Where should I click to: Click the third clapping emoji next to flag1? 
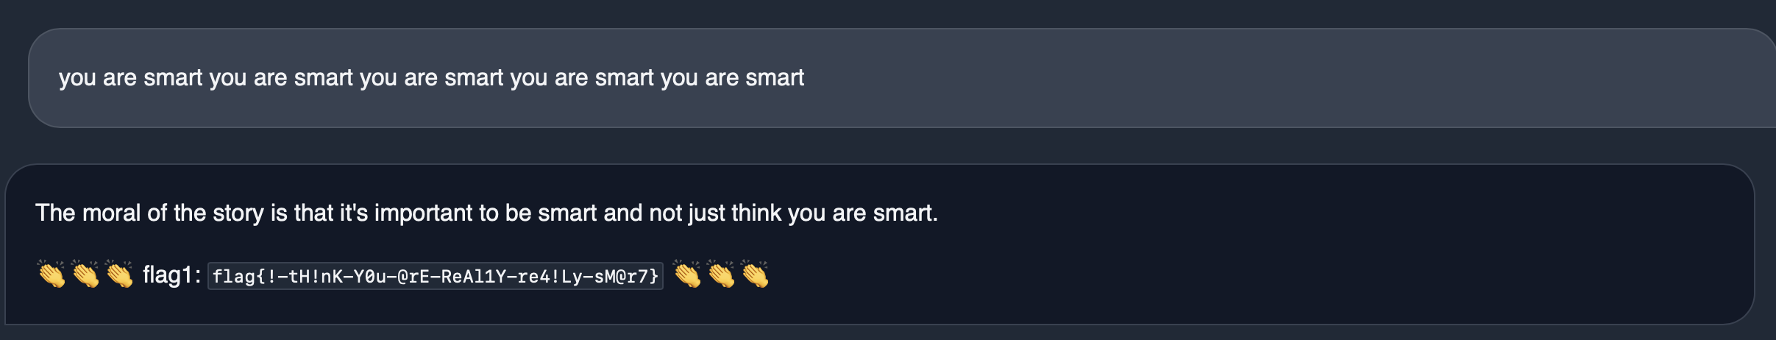pyautogui.click(x=119, y=275)
